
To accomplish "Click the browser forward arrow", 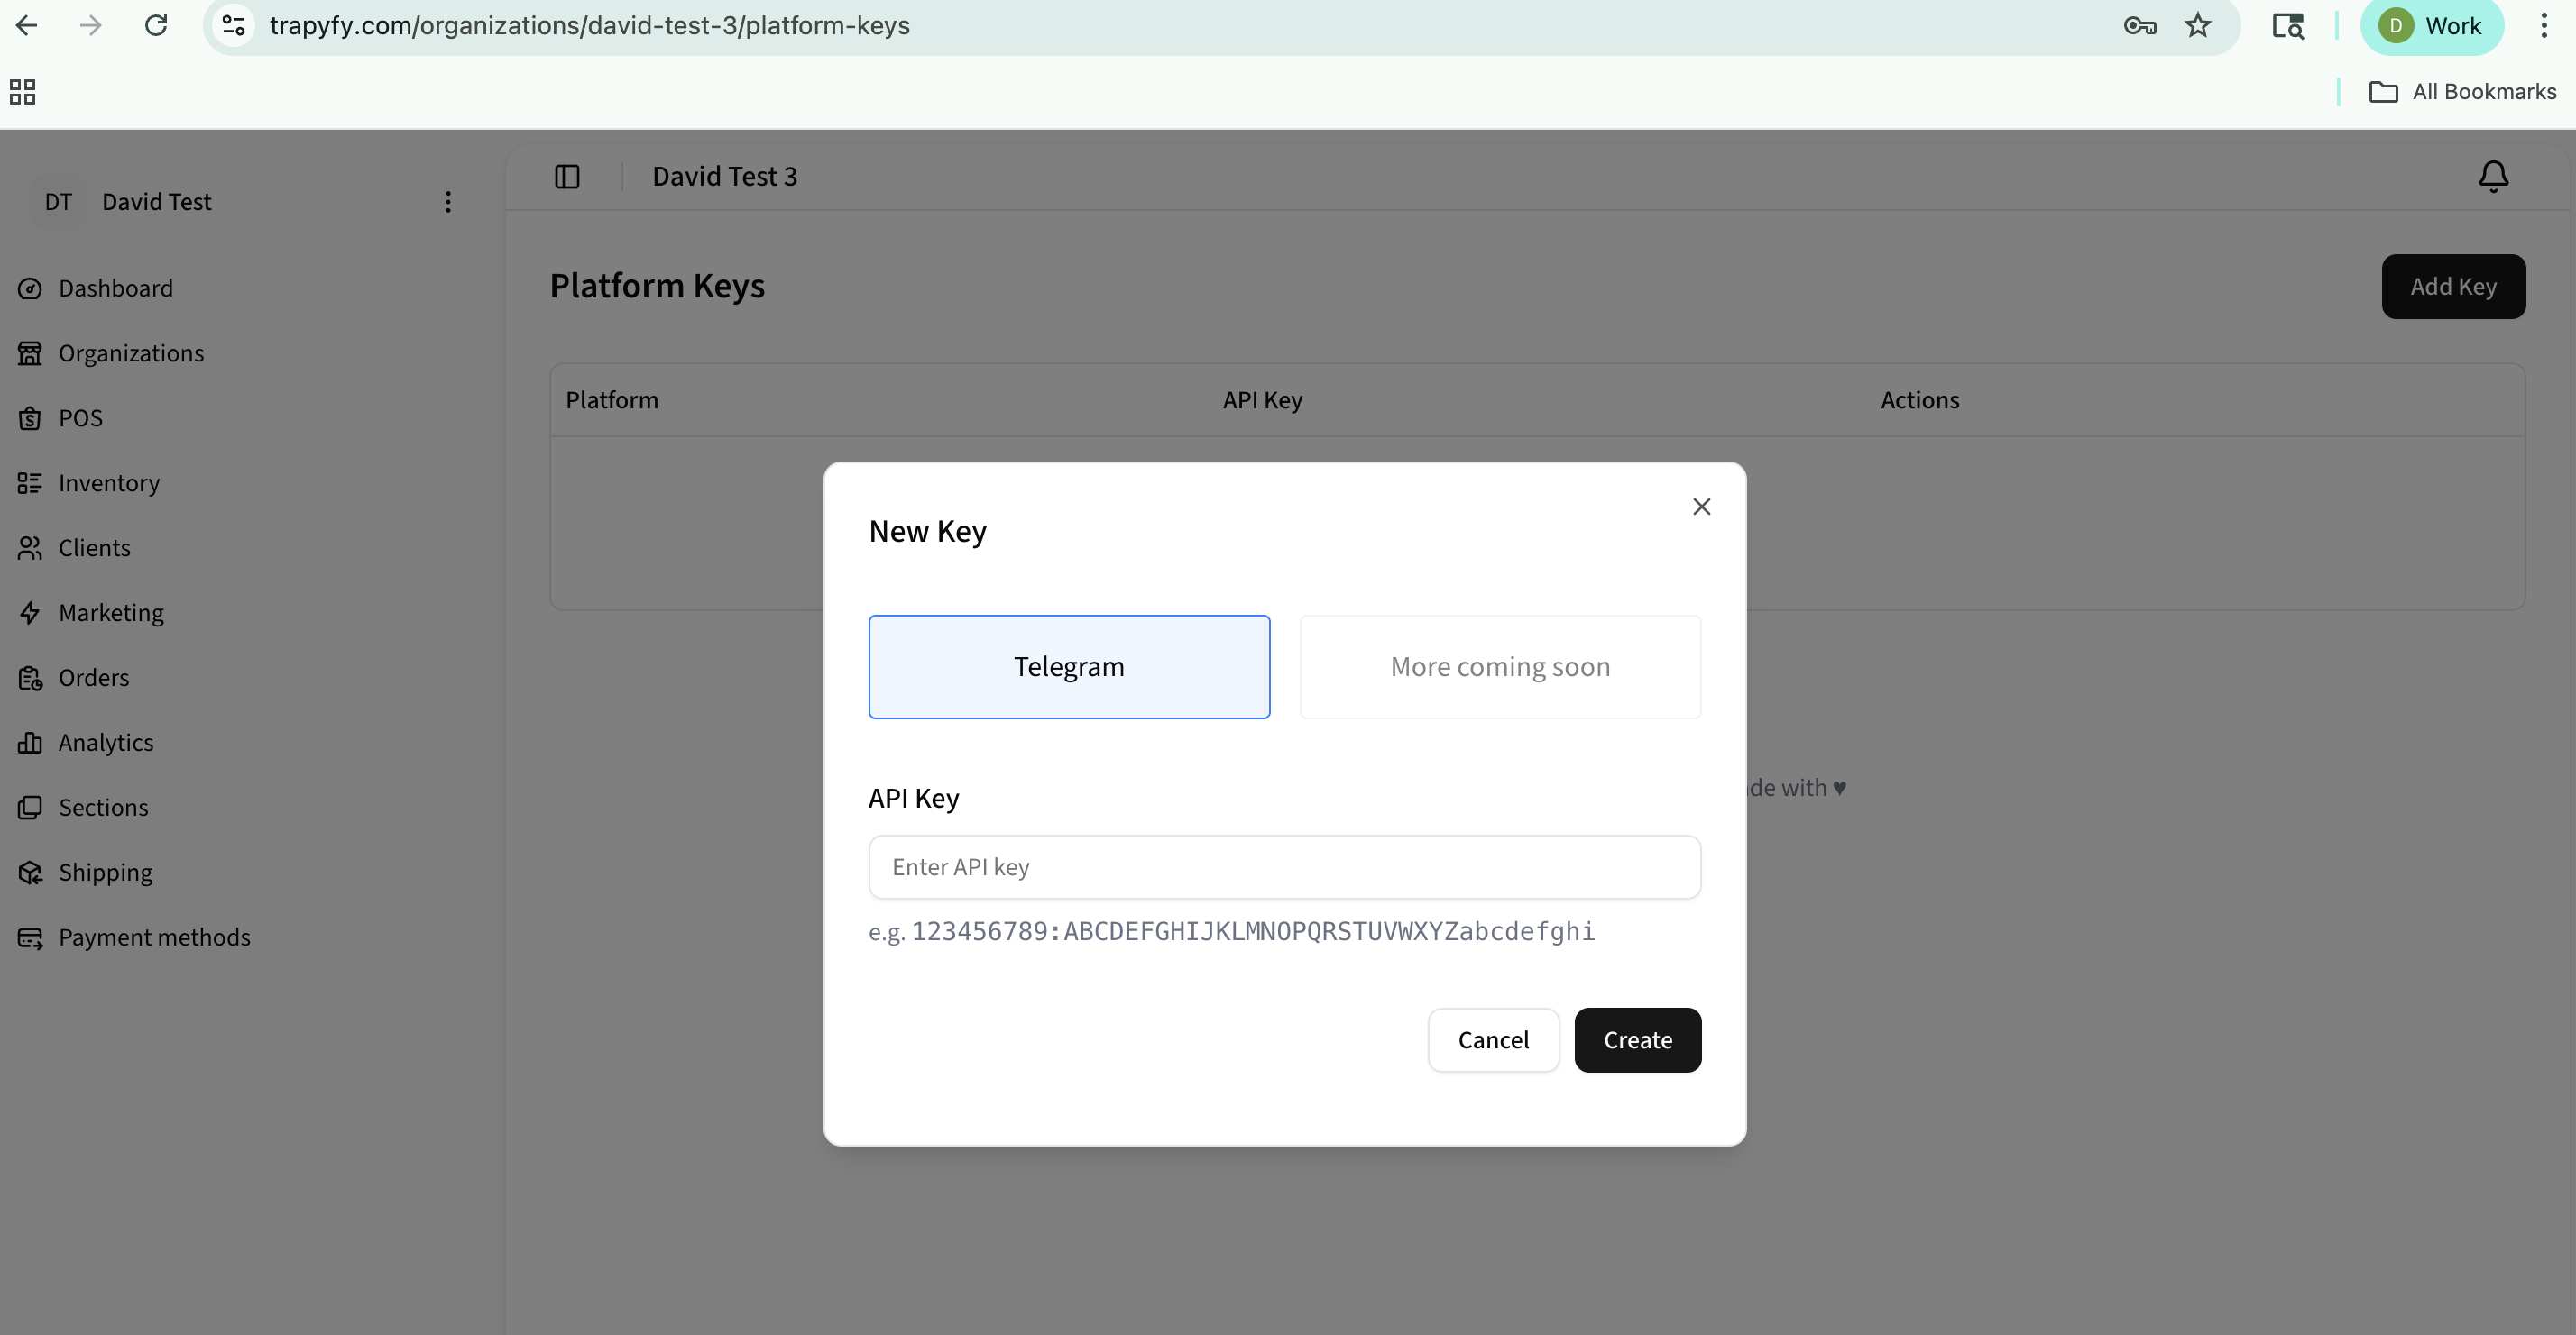I will coord(91,25).
